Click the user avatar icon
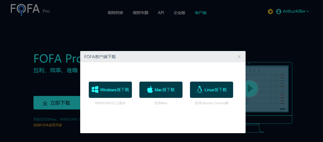323x142 pixels. click(279, 12)
